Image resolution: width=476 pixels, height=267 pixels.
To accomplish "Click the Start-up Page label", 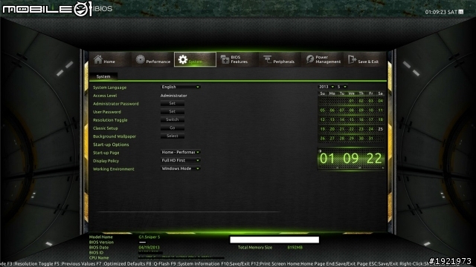I will click(106, 153).
